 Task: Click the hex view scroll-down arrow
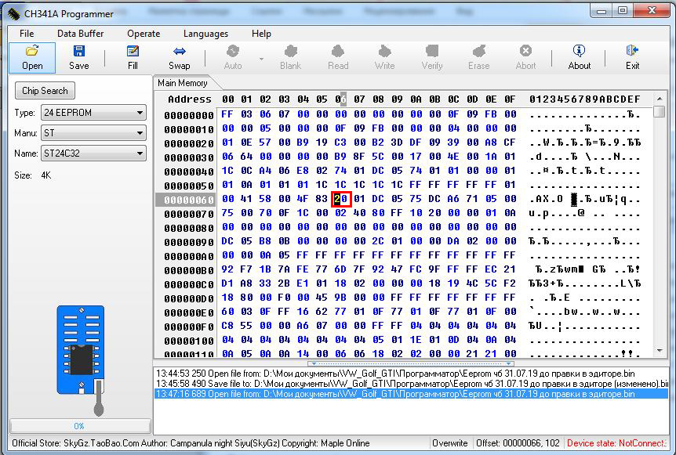coord(660,352)
